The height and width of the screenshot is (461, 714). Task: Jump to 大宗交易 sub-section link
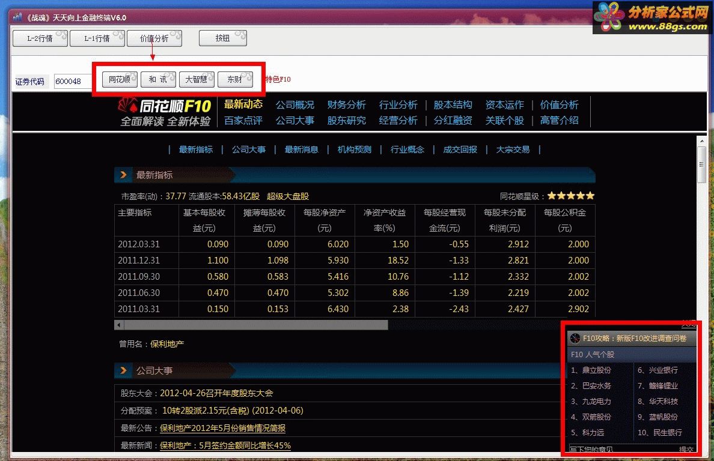[x=513, y=149]
